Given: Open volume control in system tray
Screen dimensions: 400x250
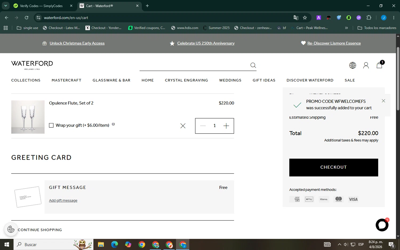Looking at the screenshot, I should 346,244.
